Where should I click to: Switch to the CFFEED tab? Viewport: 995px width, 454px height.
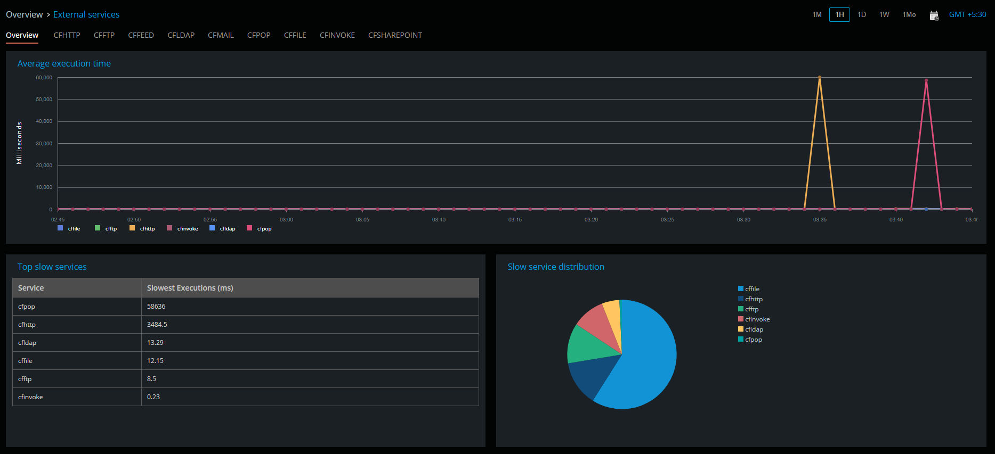[x=141, y=35]
